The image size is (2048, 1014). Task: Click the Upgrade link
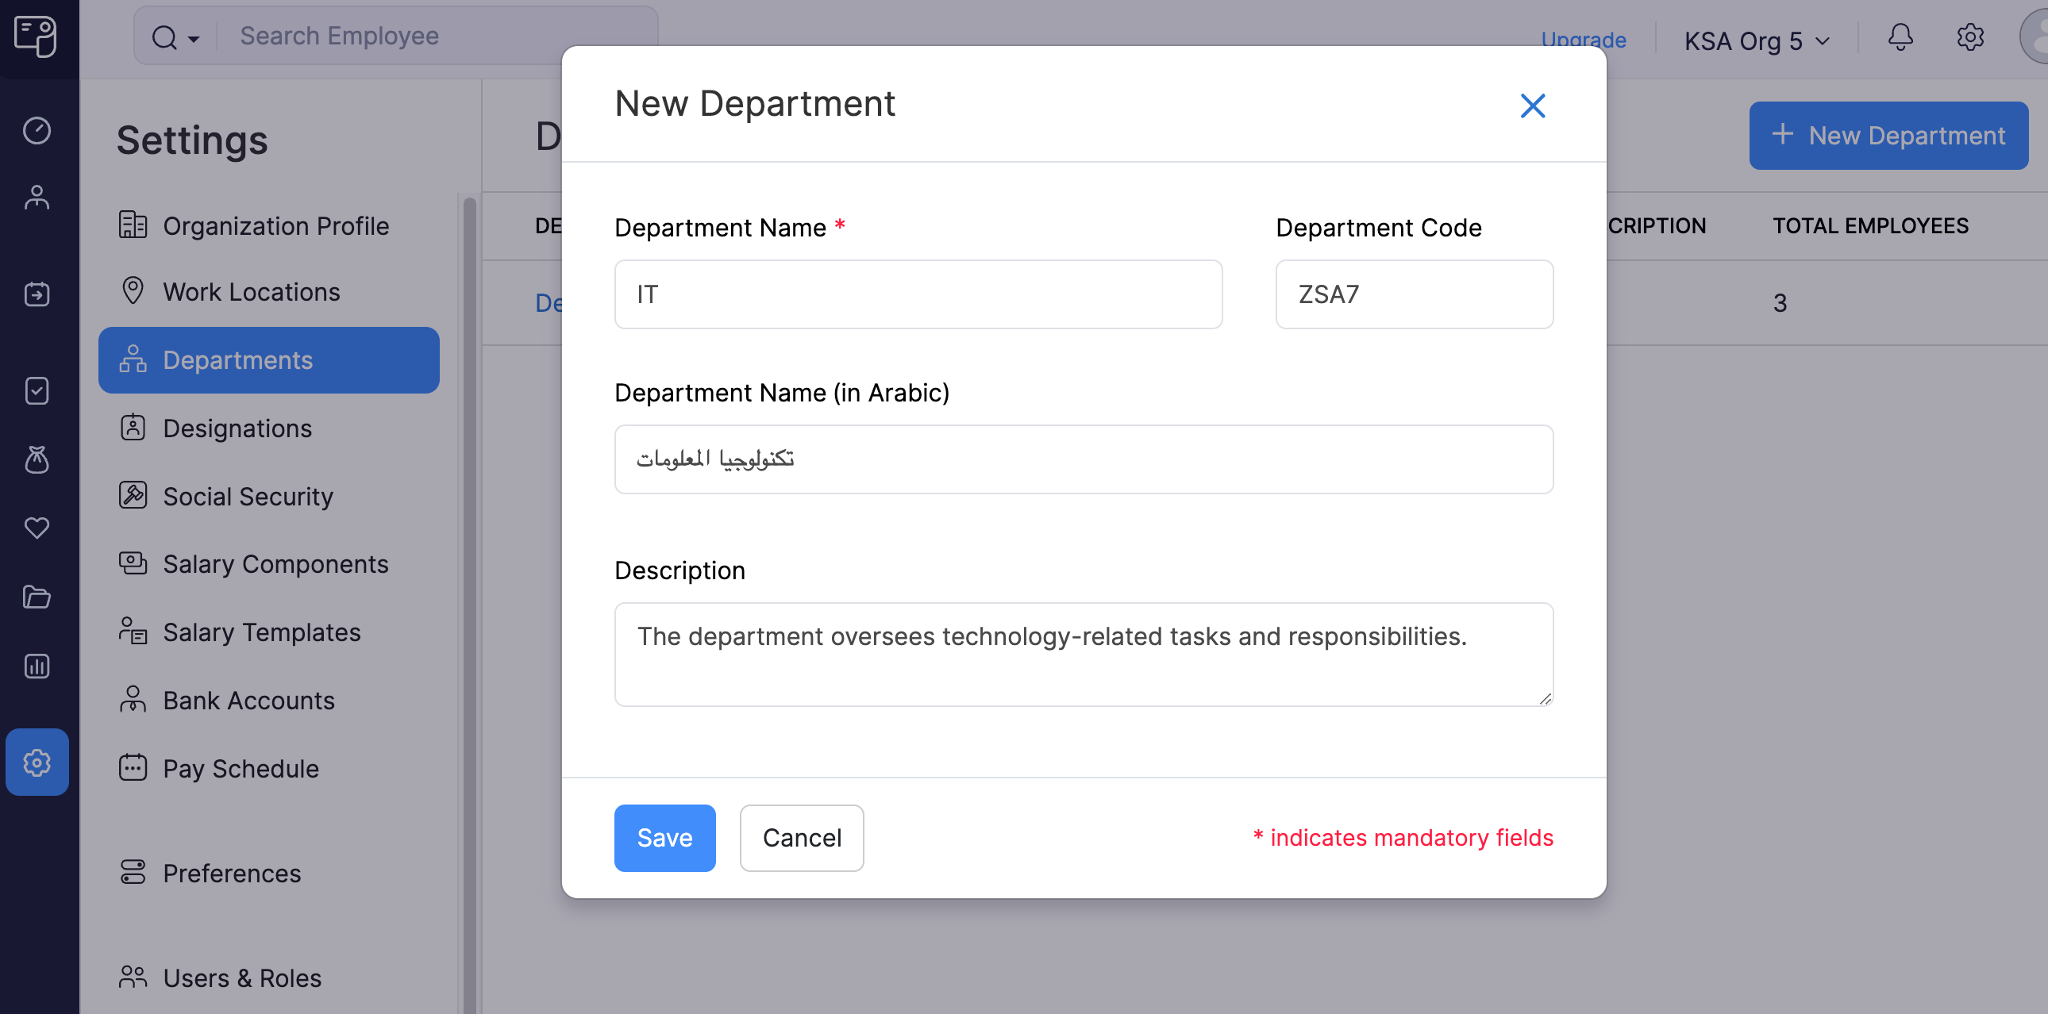(x=1583, y=39)
